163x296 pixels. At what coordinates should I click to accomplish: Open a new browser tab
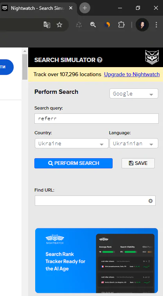coord(85,8)
